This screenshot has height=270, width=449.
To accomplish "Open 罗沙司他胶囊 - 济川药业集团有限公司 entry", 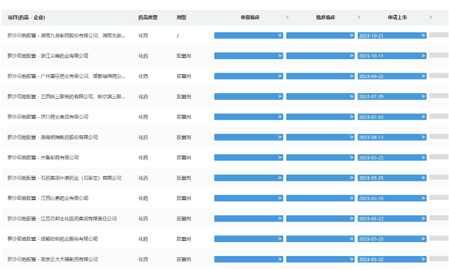I will click(x=48, y=117).
